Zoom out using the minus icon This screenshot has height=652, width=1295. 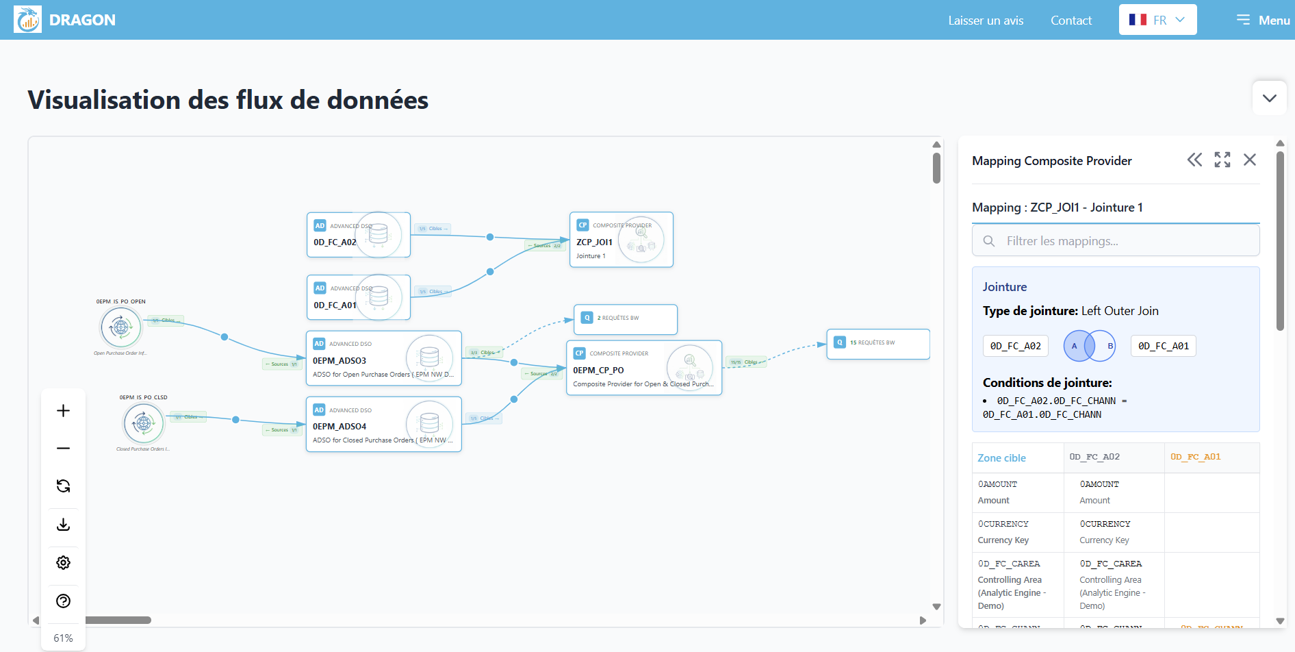pyautogui.click(x=63, y=447)
